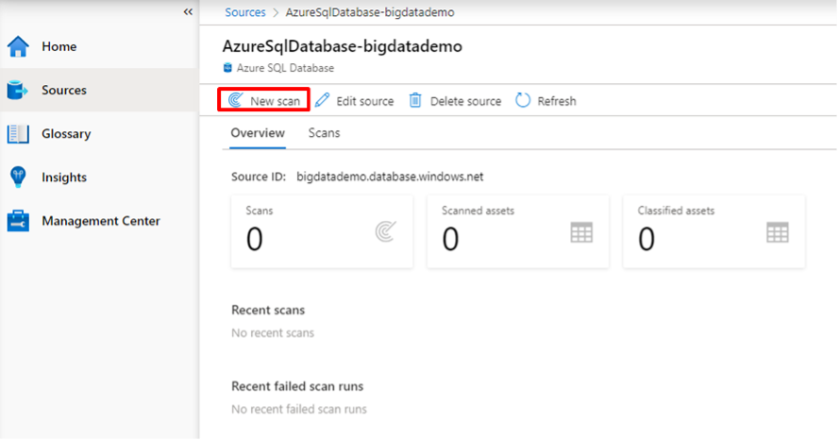
Task: Click the AzureSqlDatabase-bigdatademo page title
Action: pyautogui.click(x=343, y=46)
